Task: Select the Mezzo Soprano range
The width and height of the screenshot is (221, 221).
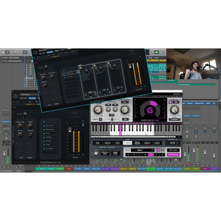Action: pyautogui.click(x=137, y=143)
